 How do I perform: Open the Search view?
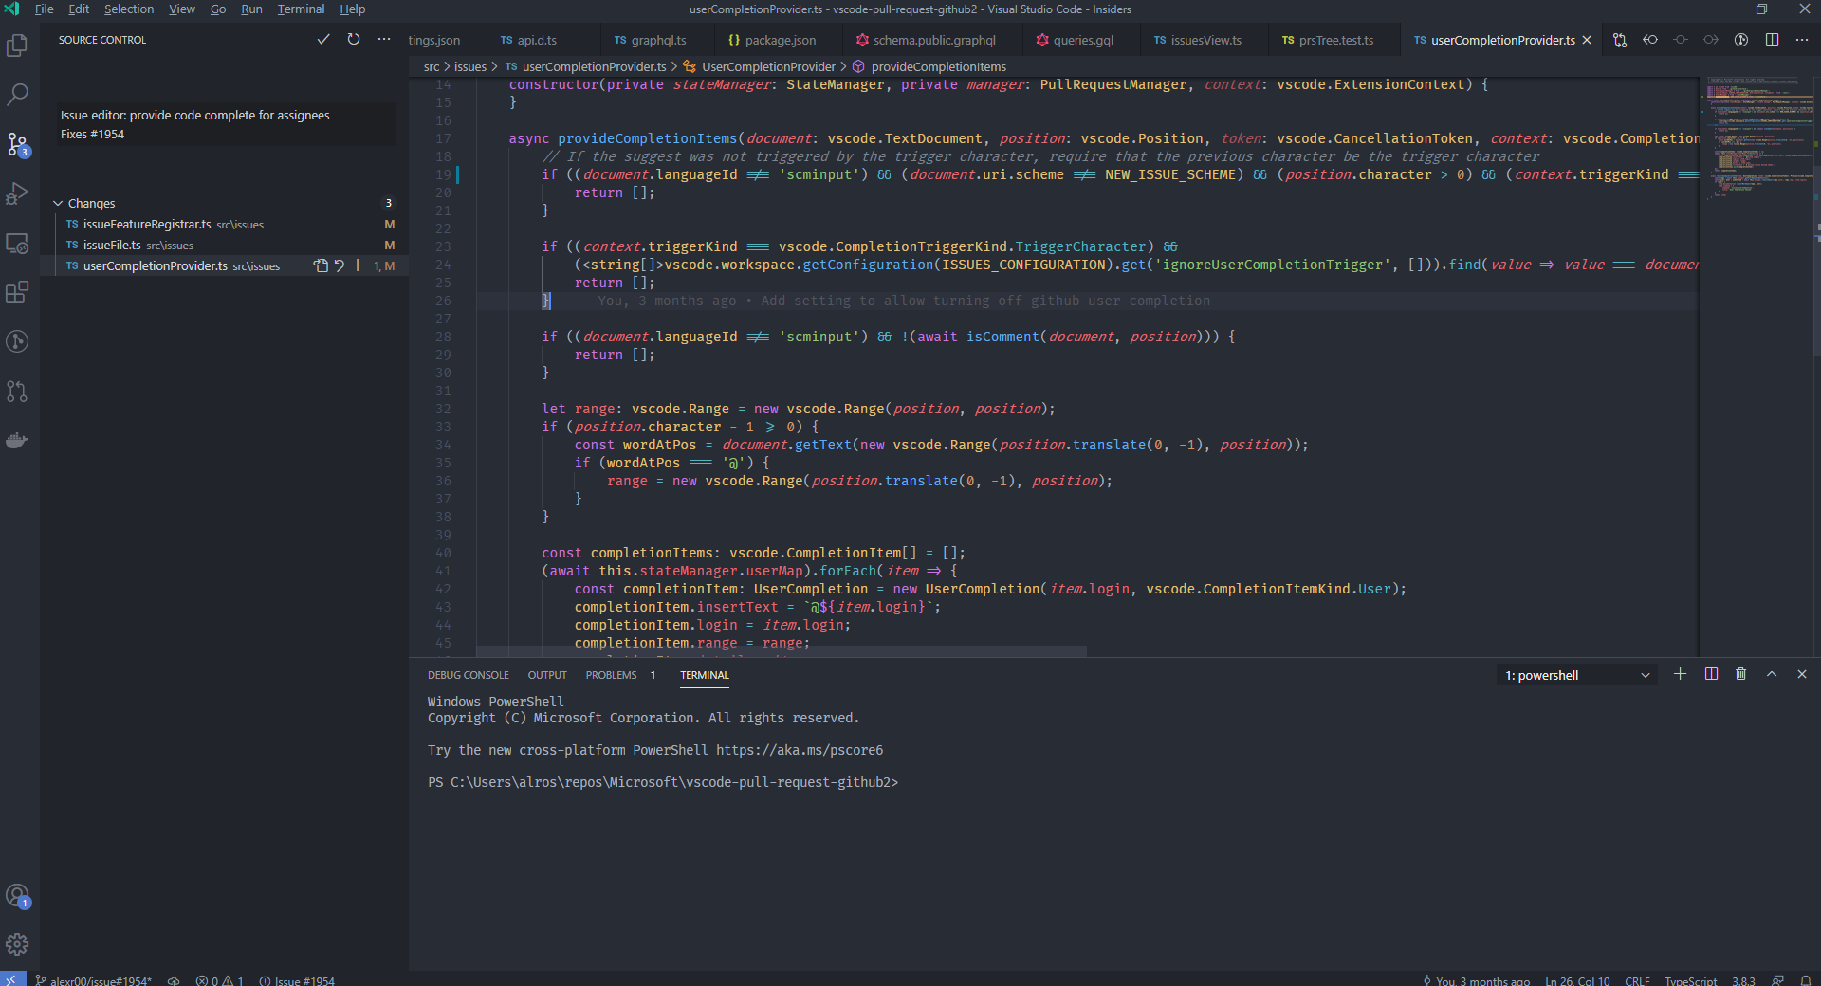(x=17, y=94)
